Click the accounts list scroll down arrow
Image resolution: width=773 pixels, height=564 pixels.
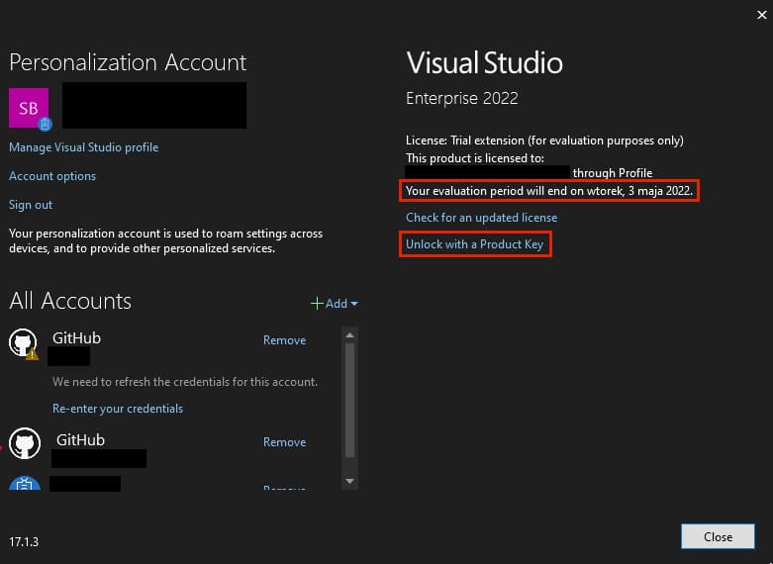coord(349,481)
